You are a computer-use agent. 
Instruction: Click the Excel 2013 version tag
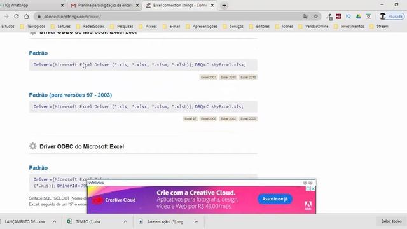tap(248, 77)
